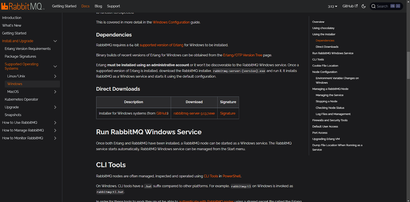Image resolution: width=410 pixels, height=202 pixels.
Task: Expand the Linux/Unix sidebar chevron
Action: click(55, 76)
